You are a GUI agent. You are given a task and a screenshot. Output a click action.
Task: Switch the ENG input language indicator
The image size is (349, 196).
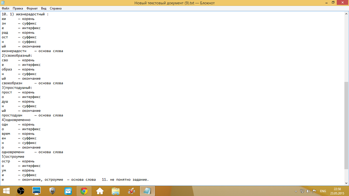[323, 191]
